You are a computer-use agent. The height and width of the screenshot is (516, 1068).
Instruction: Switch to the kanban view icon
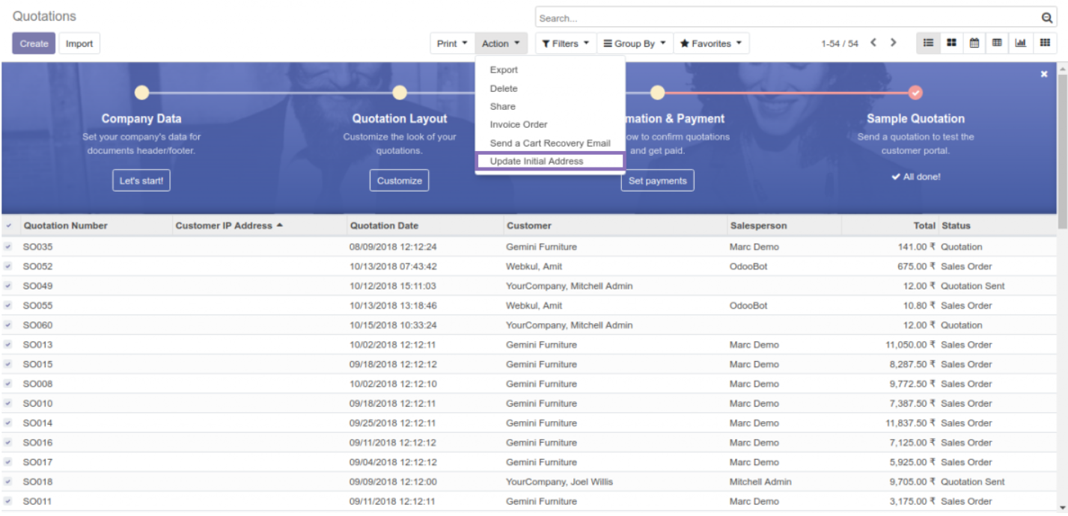point(951,43)
